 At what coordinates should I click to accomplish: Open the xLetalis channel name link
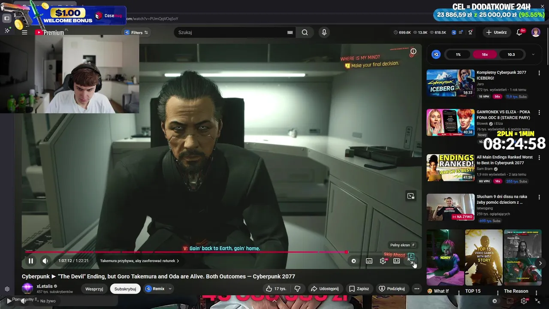point(45,286)
